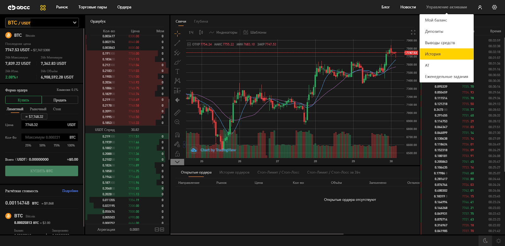The height and width of the screenshot is (246, 505).
Task: Click the Шаблоны templates icon
Action: (x=246, y=32)
